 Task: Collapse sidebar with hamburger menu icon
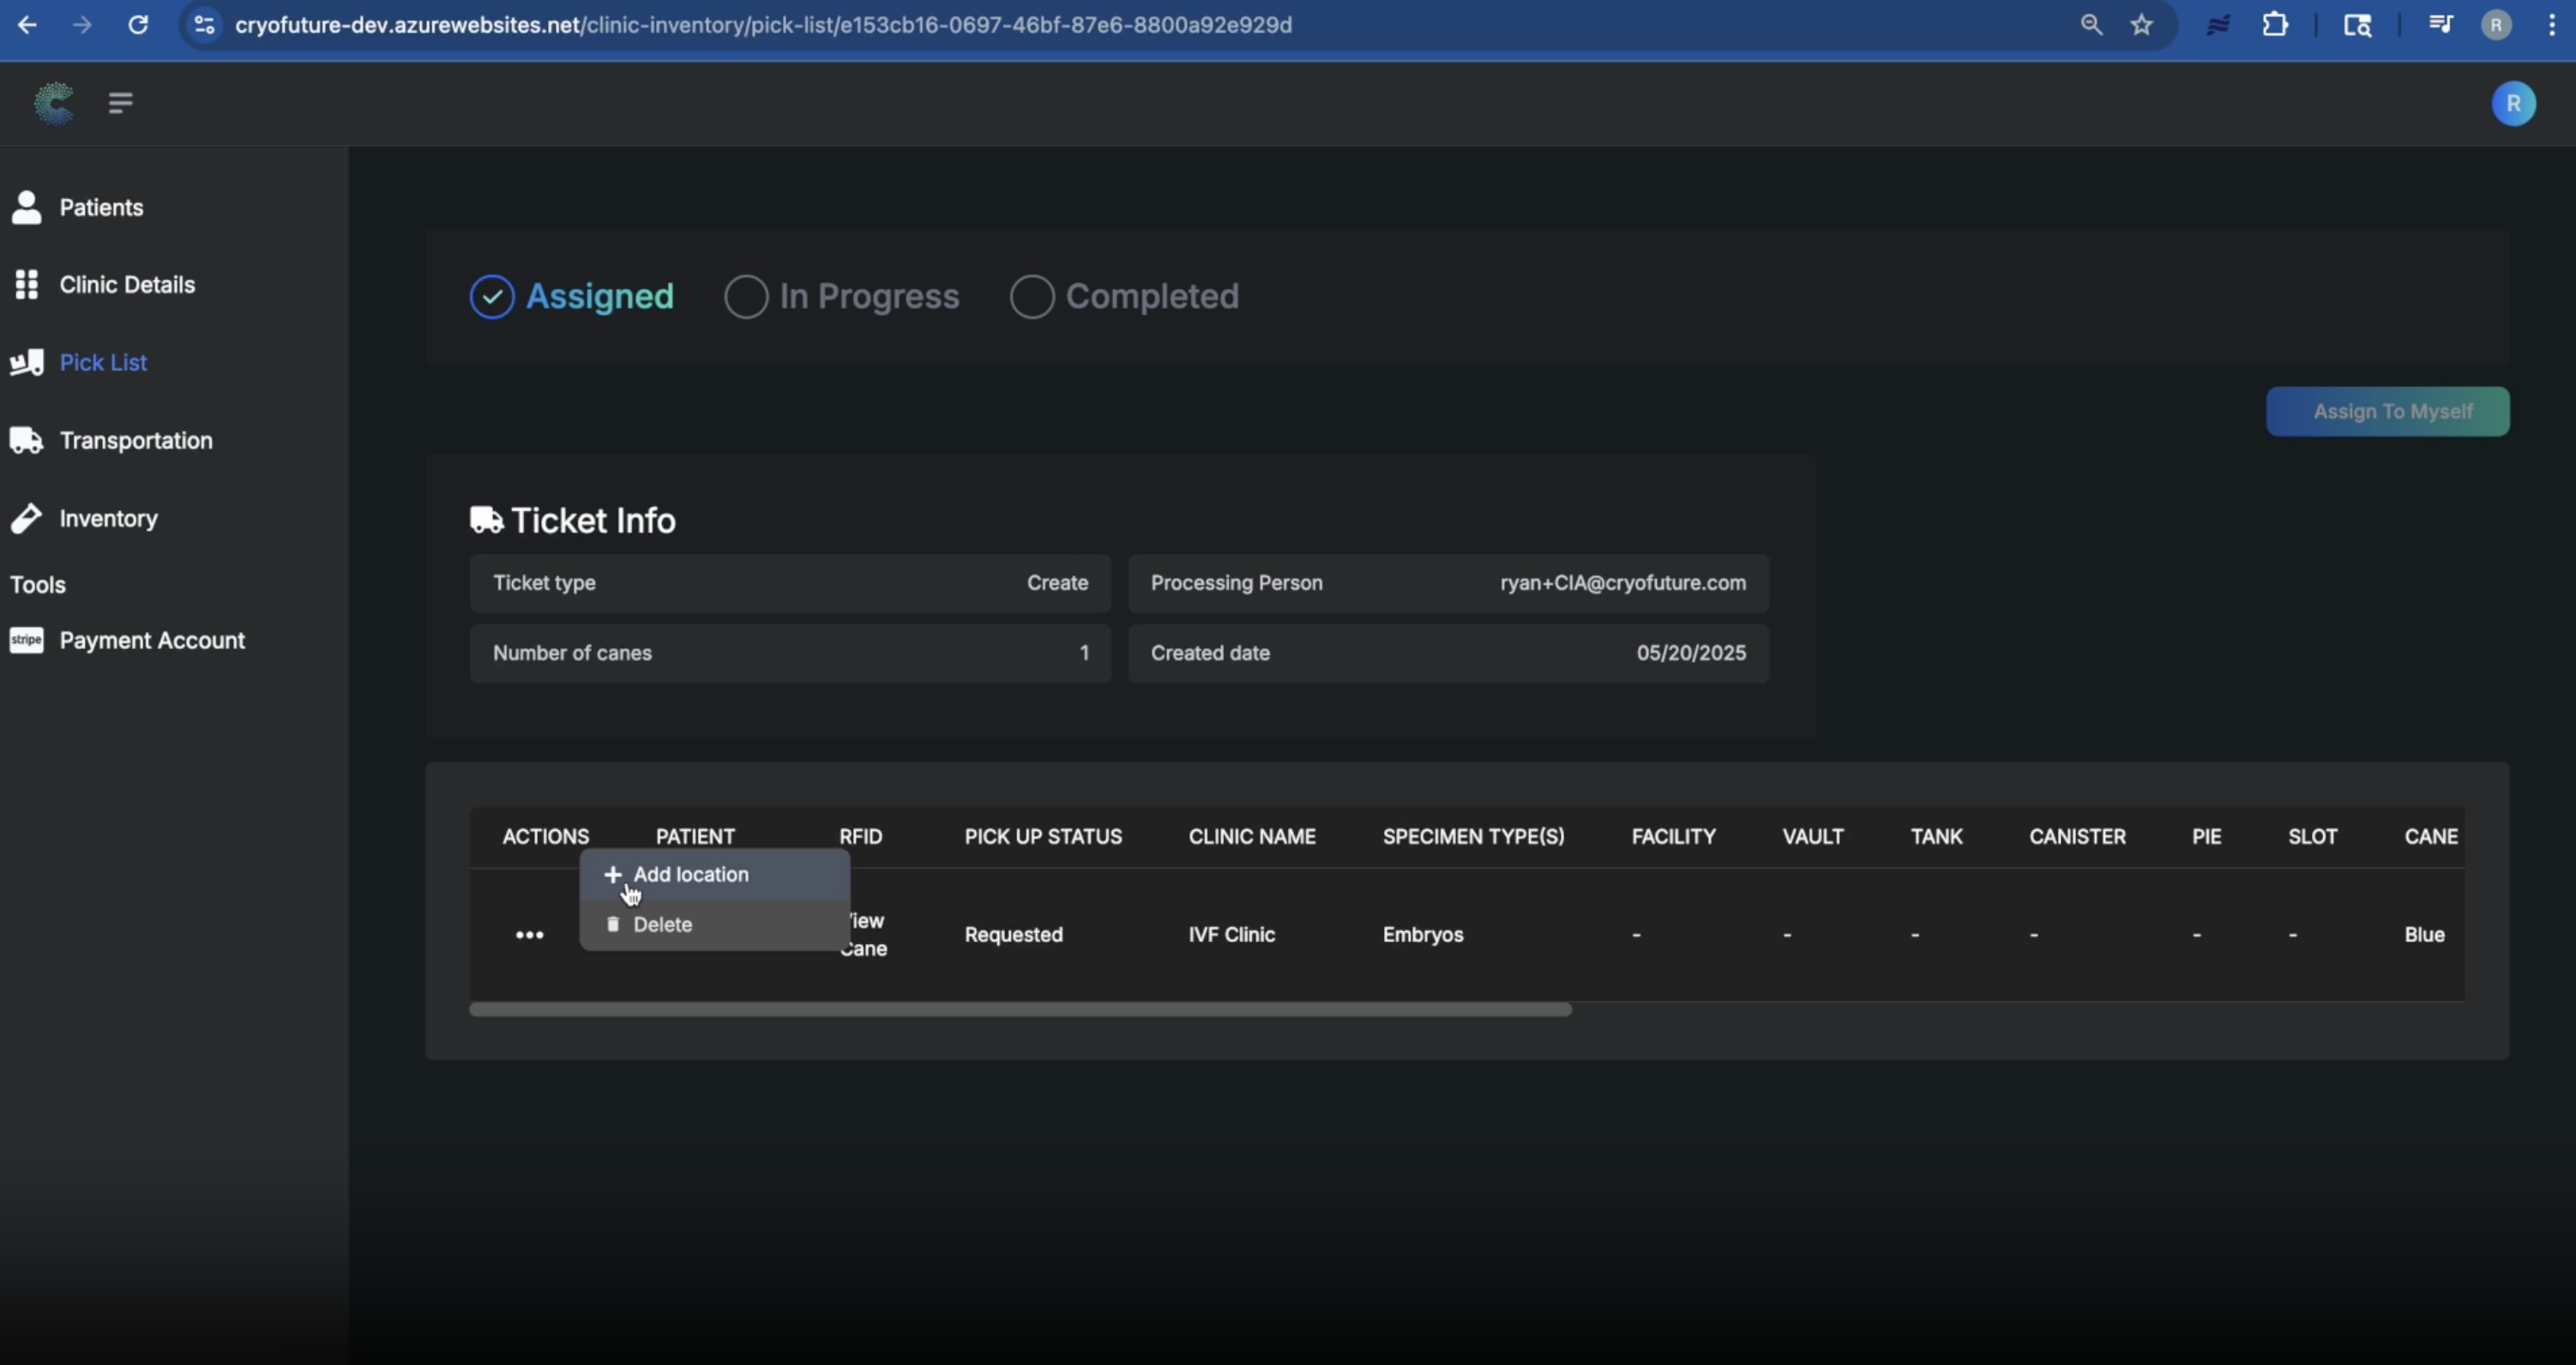[x=120, y=103]
